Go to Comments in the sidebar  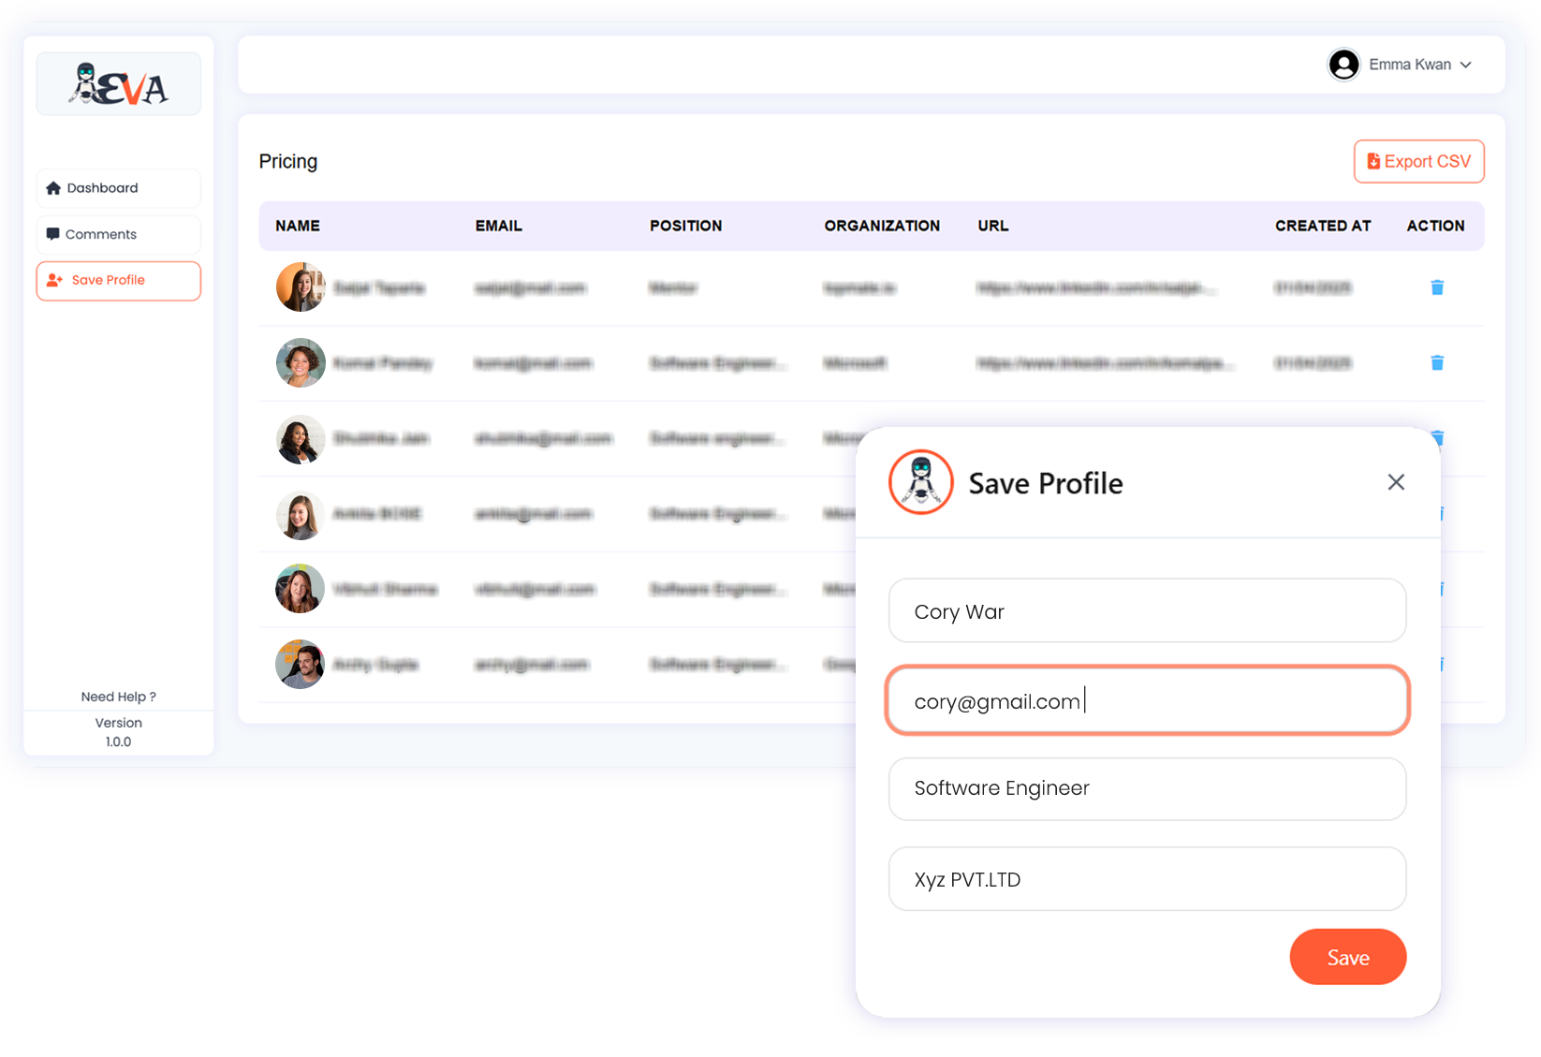pyautogui.click(x=119, y=234)
